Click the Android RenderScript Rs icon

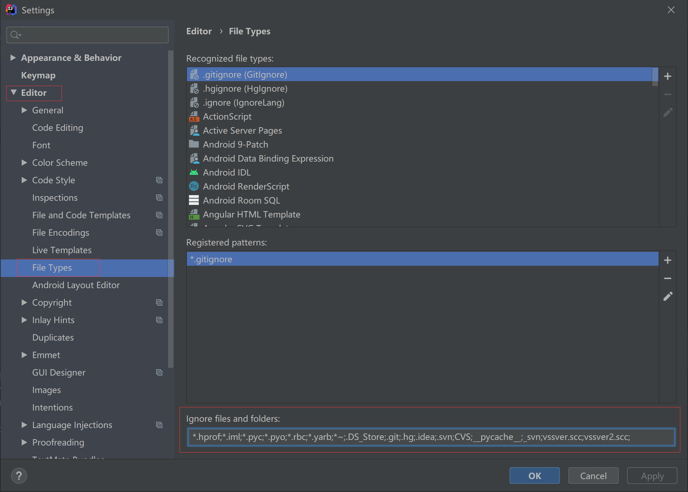pyautogui.click(x=194, y=186)
